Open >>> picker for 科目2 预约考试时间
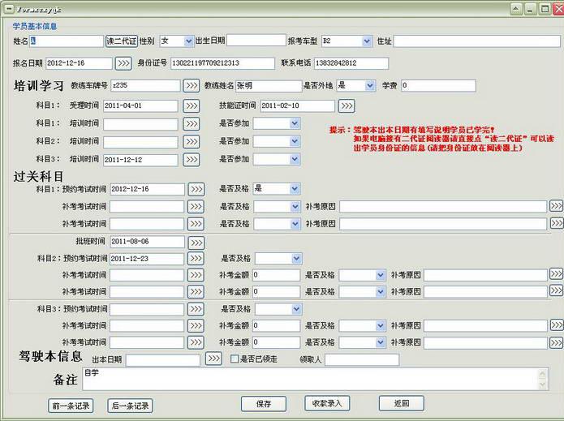This screenshot has width=564, height=421. click(x=196, y=258)
